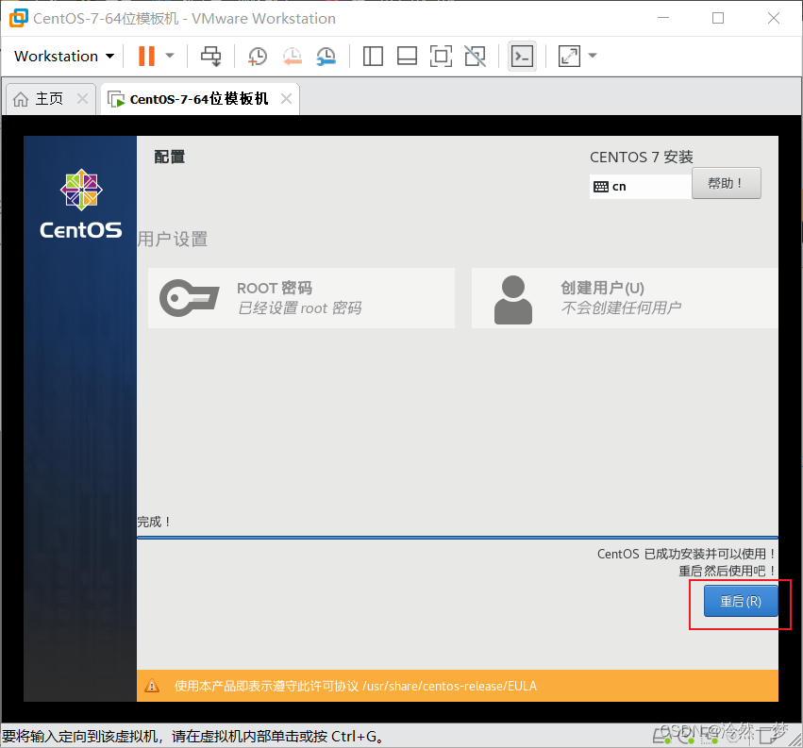Click the home icon on 主页 tab
The image size is (803, 748).
pos(21,99)
